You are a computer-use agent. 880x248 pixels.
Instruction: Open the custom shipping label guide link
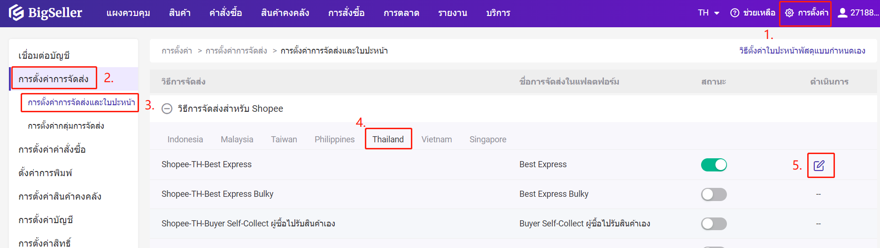pos(802,51)
